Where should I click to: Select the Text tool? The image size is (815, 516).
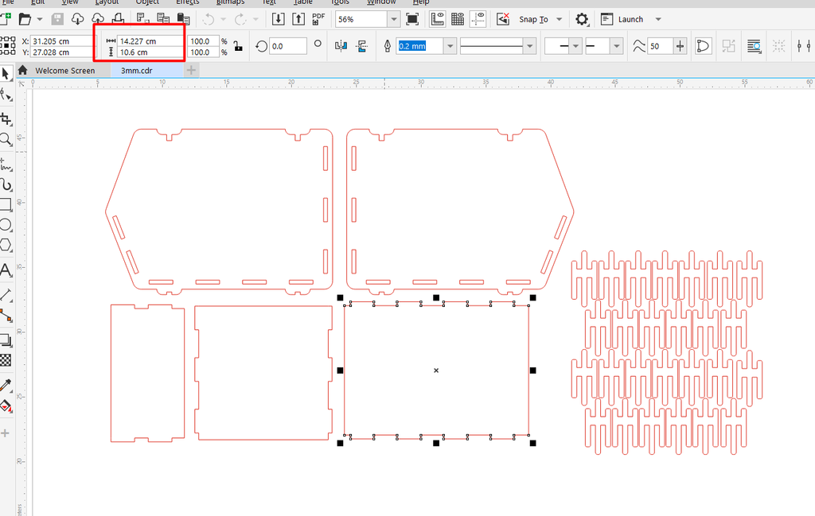point(6,270)
